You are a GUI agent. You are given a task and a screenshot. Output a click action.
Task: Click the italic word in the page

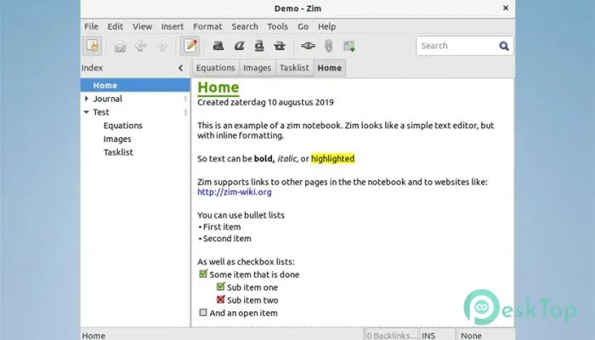[287, 159]
